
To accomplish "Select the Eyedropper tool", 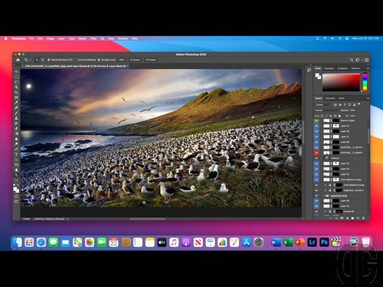I will coord(17,102).
